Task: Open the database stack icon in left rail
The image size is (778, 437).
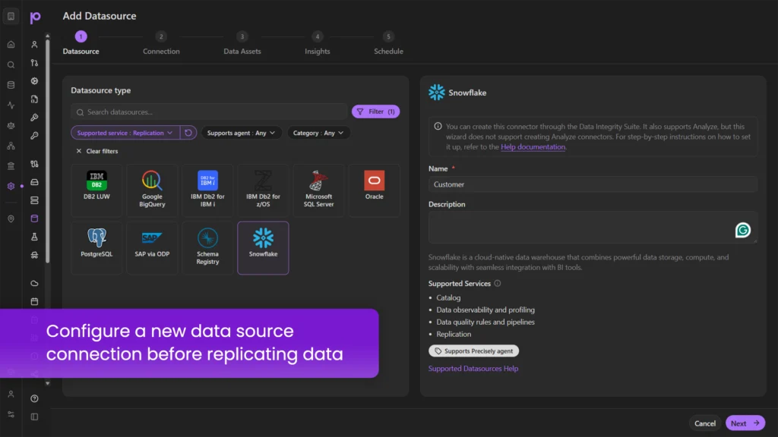Action: click(x=11, y=85)
